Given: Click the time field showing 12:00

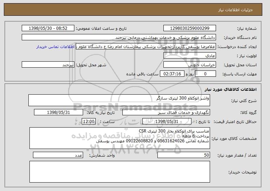Looking at the screenshot, I should [89, 122].
